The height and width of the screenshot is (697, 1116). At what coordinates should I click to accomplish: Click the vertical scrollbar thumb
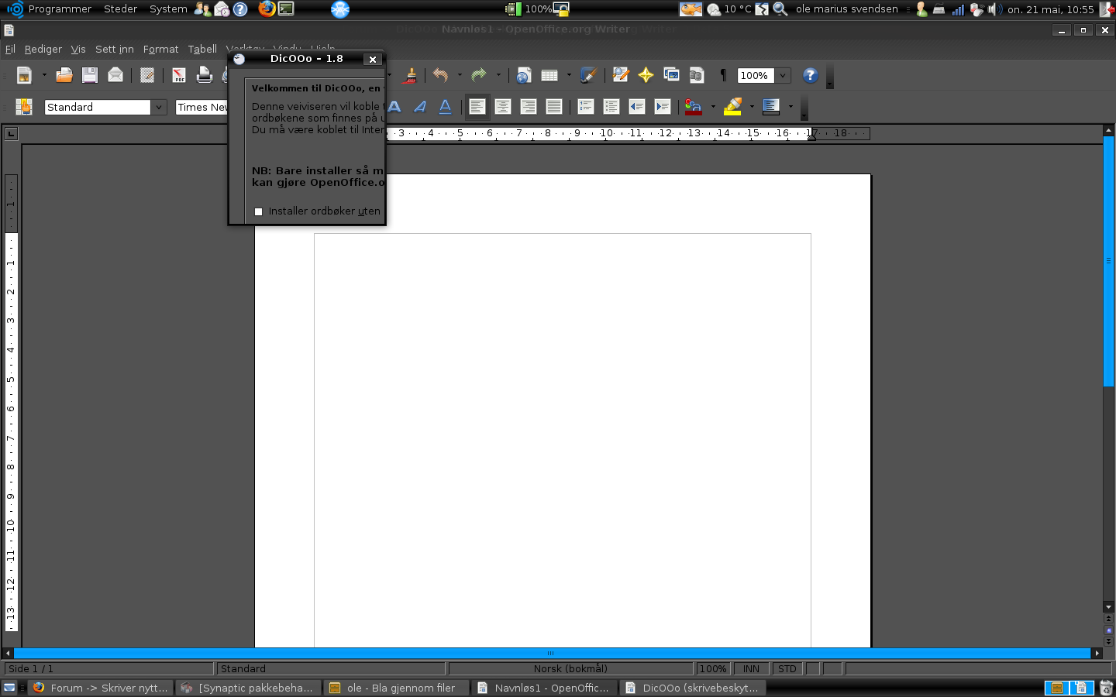(x=1108, y=262)
